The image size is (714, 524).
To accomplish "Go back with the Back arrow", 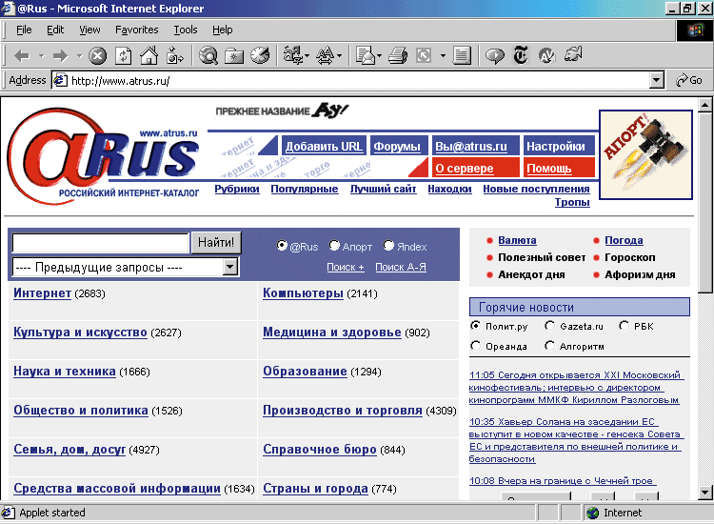I will click(x=21, y=56).
